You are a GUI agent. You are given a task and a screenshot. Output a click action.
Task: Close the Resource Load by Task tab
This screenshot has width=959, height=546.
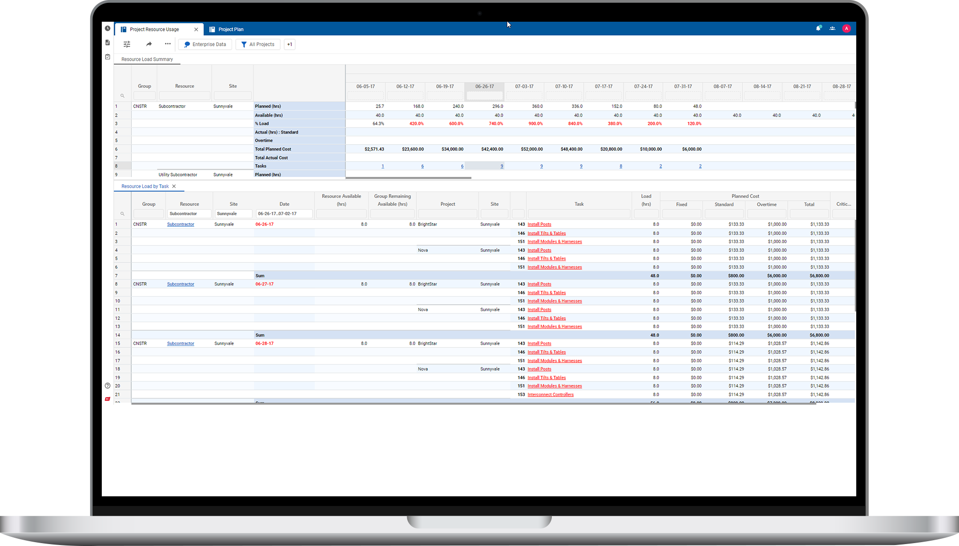click(174, 186)
